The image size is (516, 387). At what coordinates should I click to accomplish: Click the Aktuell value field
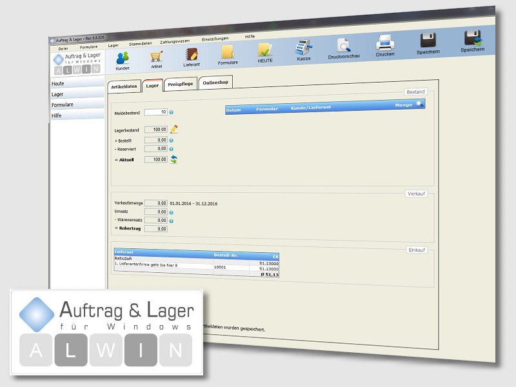(x=156, y=159)
